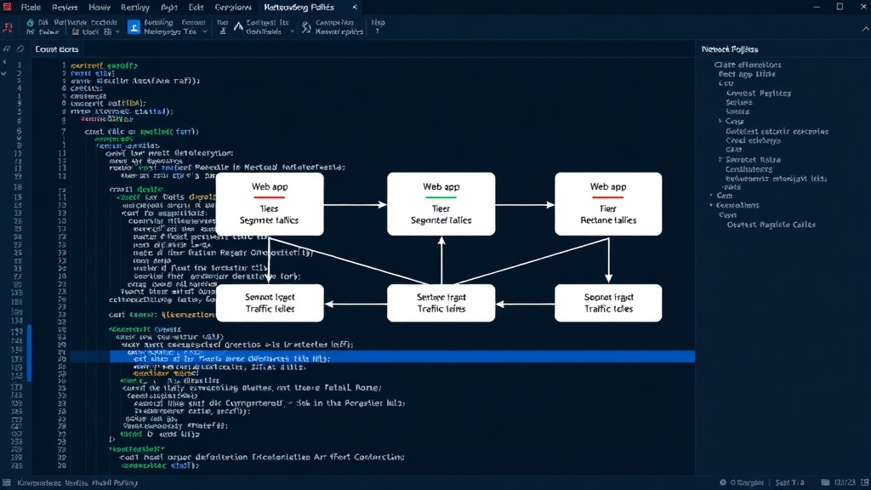Screen dimensions: 871x490
Task: Select the rightmost Web app diagram box
Action: 608,203
